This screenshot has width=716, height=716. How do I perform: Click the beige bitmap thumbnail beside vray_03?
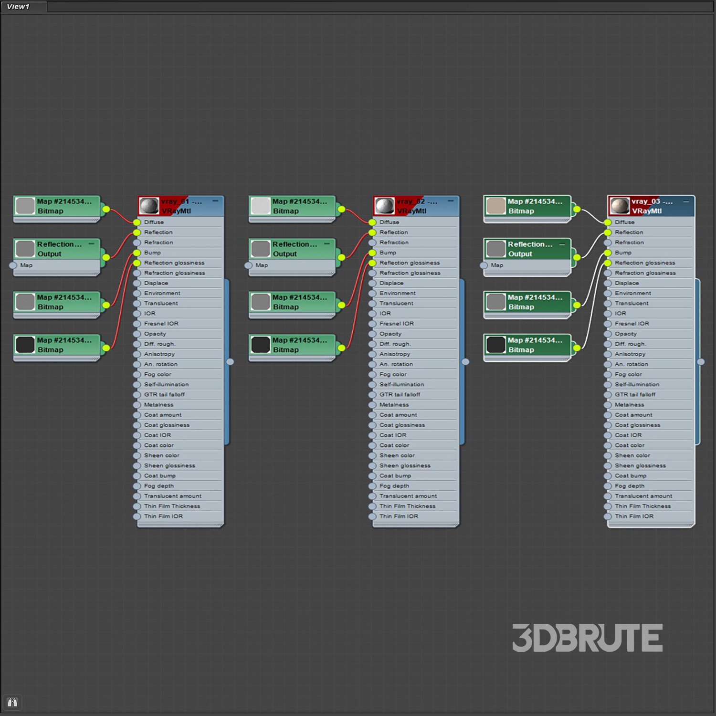click(x=495, y=206)
